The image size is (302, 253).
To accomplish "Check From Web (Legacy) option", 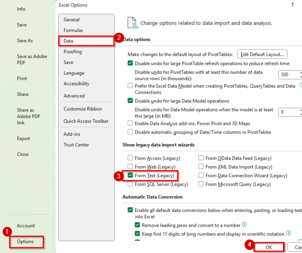I will click(x=130, y=167).
